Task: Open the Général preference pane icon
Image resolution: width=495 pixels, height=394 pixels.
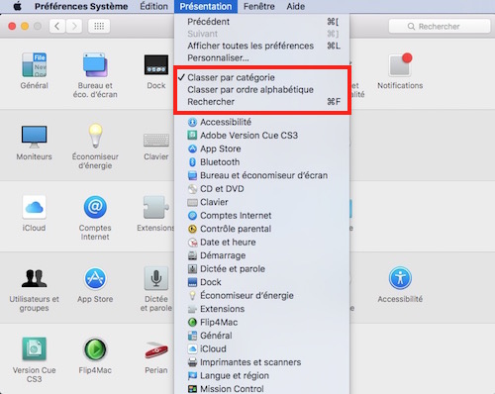Action: tap(34, 65)
